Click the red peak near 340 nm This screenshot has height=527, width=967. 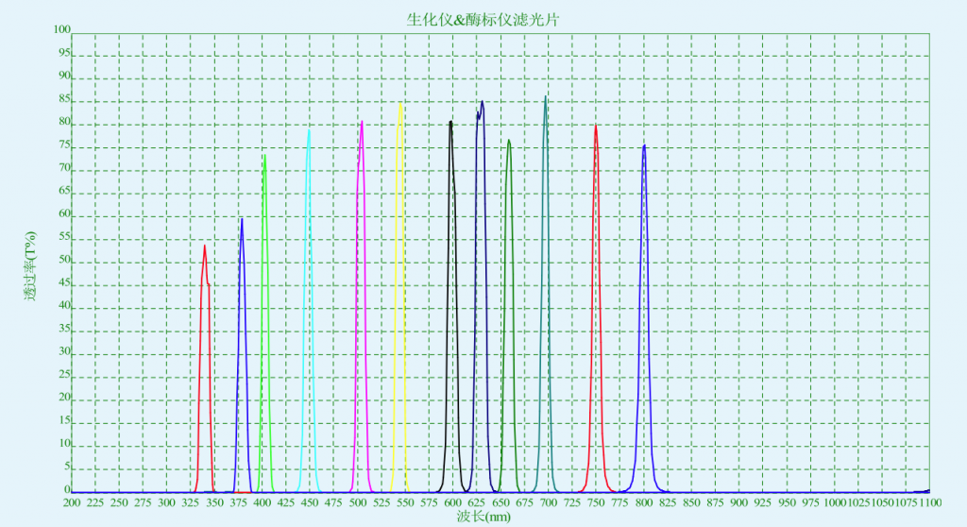(x=204, y=247)
